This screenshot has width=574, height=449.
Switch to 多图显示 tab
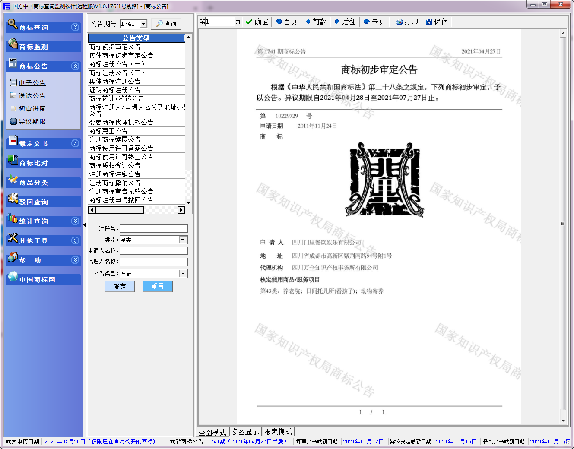pyautogui.click(x=245, y=432)
